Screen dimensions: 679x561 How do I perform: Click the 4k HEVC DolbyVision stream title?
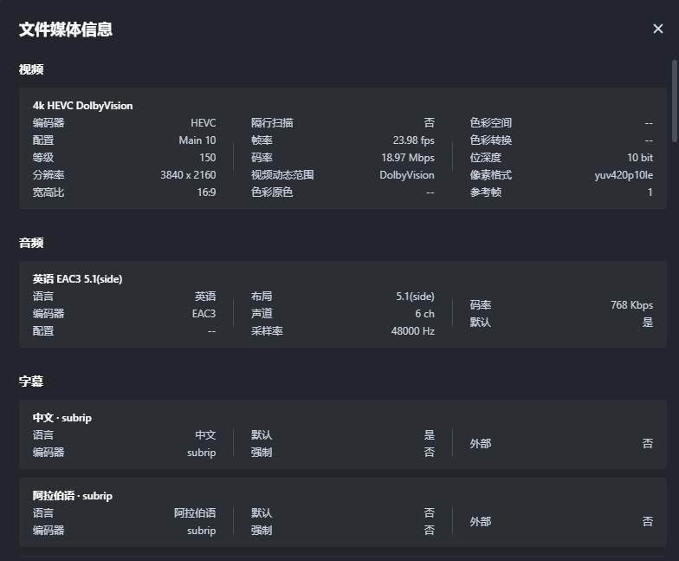[83, 106]
